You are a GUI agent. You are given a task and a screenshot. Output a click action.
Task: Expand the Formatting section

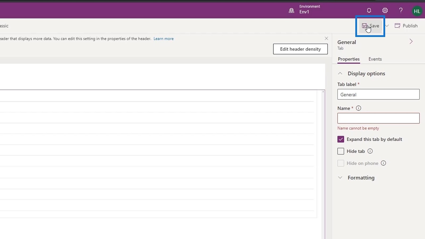pos(340,177)
